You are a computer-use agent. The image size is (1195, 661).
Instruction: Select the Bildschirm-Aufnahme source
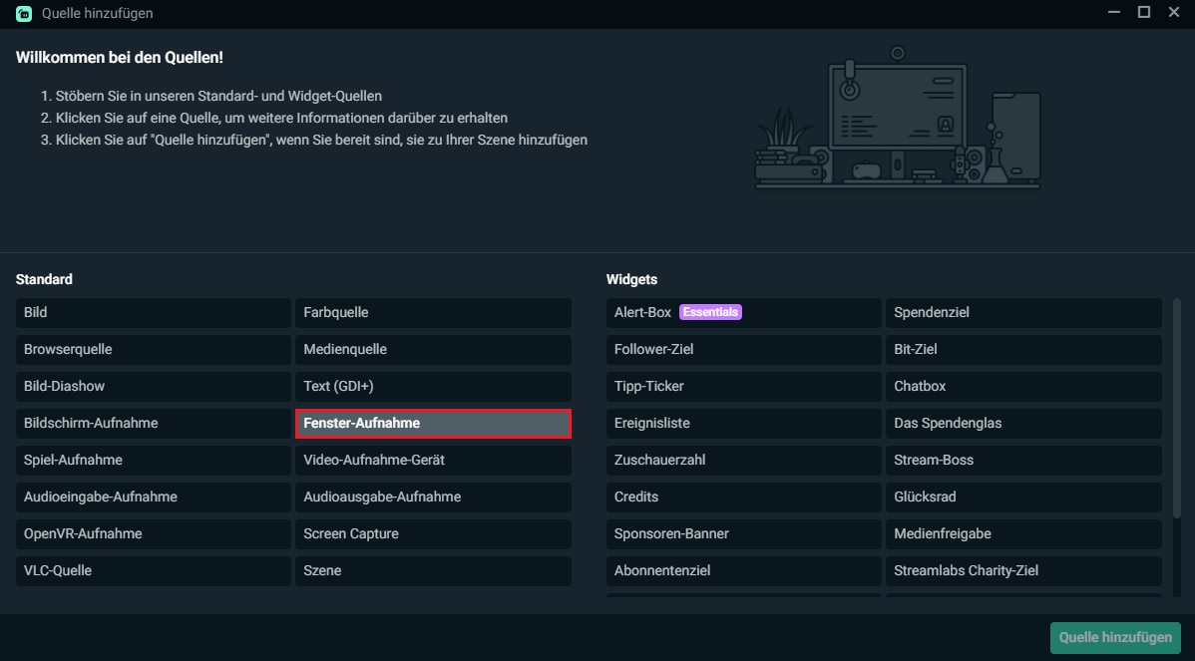click(x=153, y=423)
